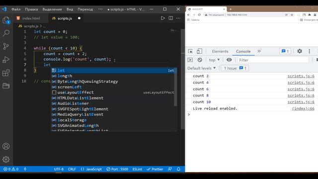Open DevTools customize menu (three dots)

point(309,51)
